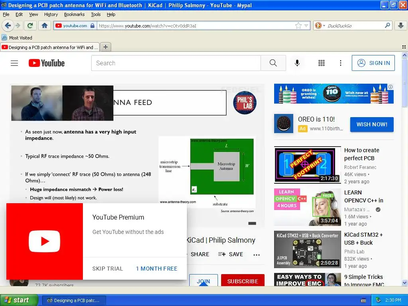This screenshot has height=306, width=408.
Task: Click the DuckDuckGo search magnifier icon
Action: [x=387, y=25]
